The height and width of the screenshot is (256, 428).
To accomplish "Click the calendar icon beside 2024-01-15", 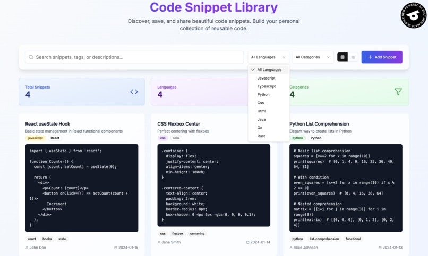I will click(x=116, y=248).
